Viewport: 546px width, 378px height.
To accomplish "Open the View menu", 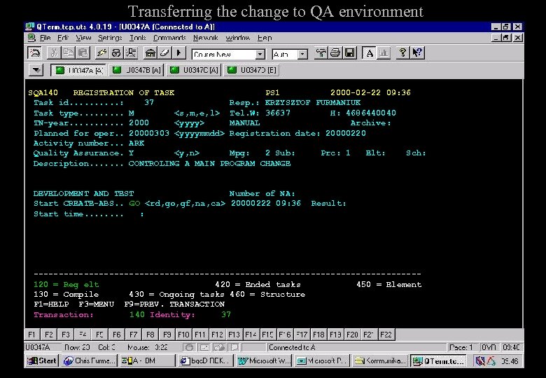I will tap(83, 38).
